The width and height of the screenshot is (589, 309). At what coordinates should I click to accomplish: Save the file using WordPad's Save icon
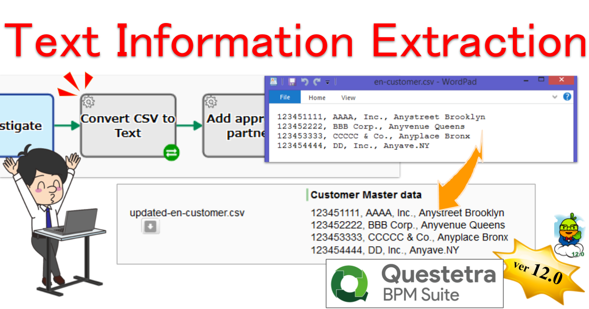tap(292, 82)
